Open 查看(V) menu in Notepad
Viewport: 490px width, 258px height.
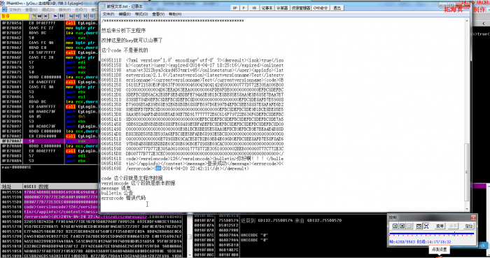[x=158, y=15]
